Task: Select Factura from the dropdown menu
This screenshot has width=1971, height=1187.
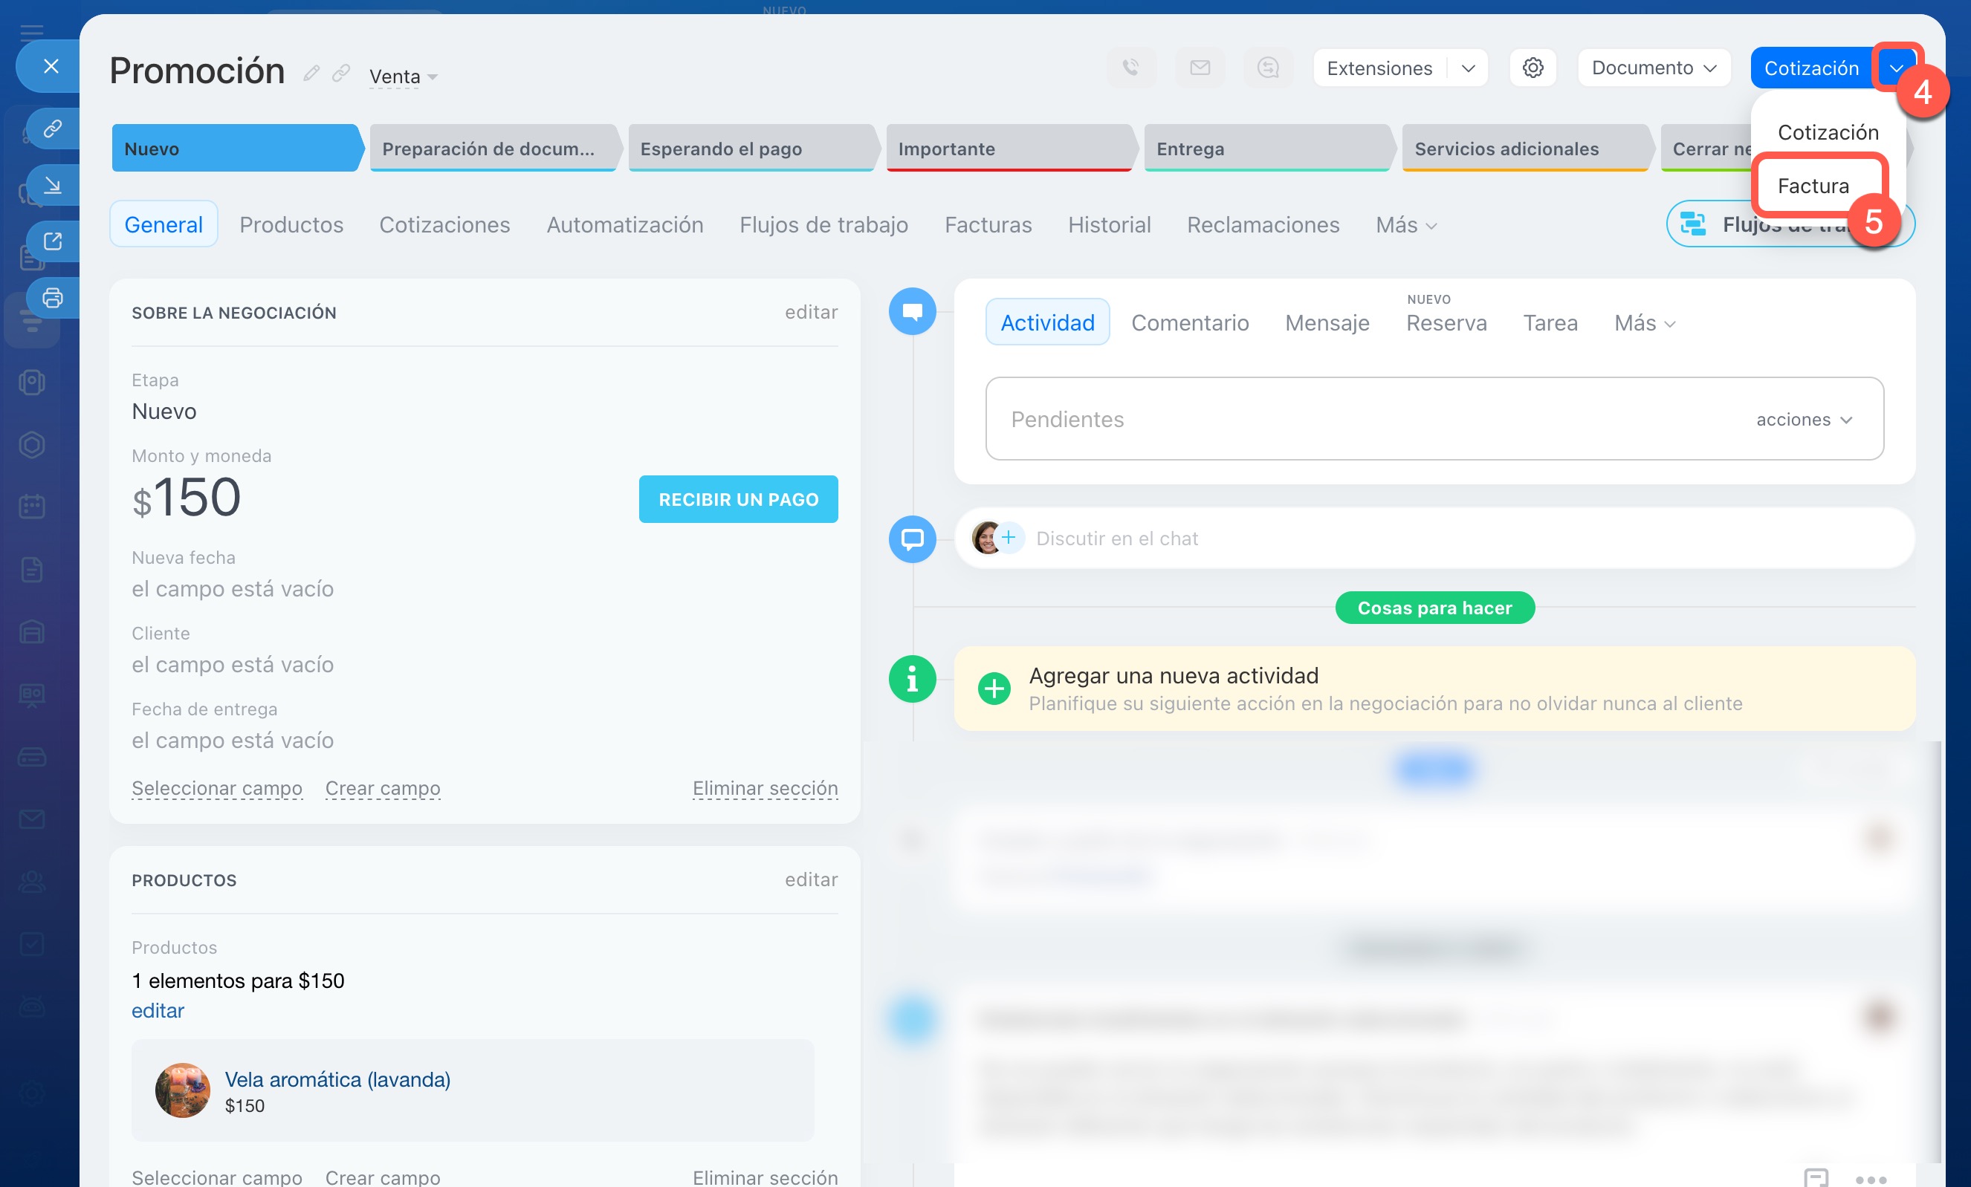Action: tap(1813, 186)
